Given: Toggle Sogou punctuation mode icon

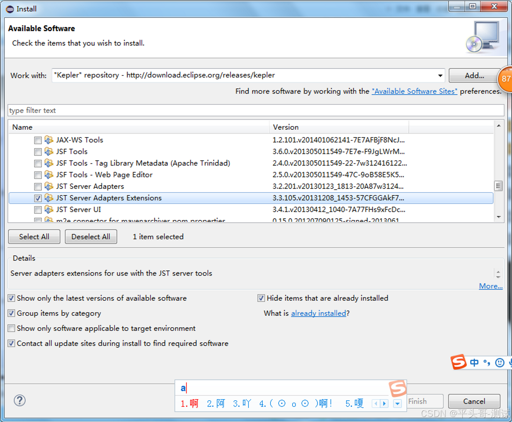Looking at the screenshot, I should pyautogui.click(x=487, y=362).
